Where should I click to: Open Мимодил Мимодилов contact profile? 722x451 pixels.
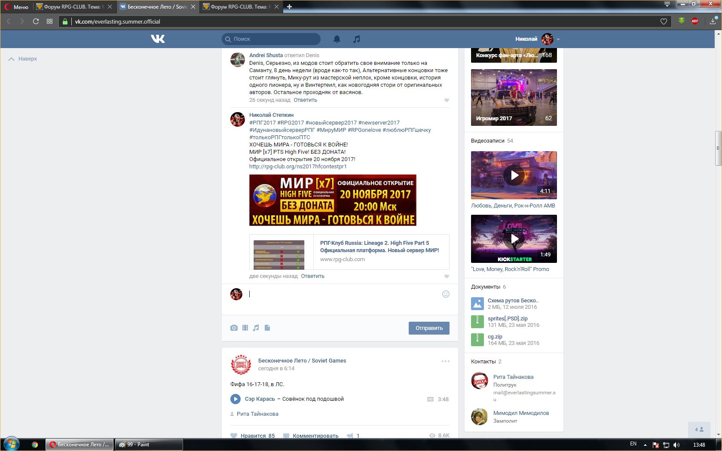click(x=521, y=413)
